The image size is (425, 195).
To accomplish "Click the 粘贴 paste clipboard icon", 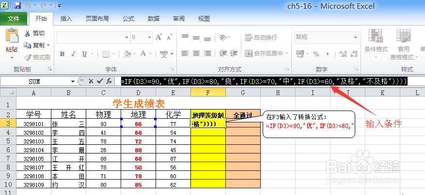I will [12, 36].
